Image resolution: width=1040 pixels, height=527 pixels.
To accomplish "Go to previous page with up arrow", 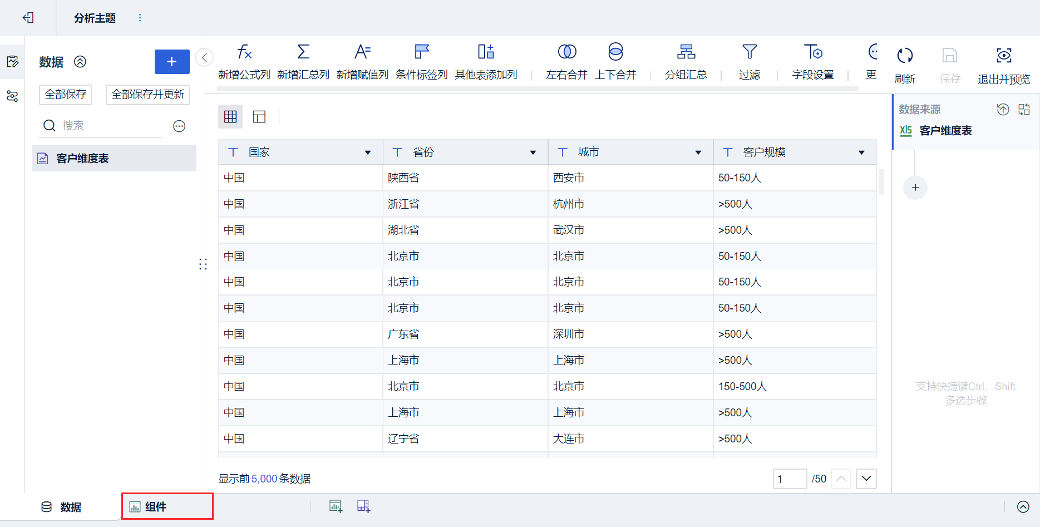I will click(841, 479).
